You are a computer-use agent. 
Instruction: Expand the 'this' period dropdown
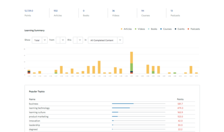point(78,40)
